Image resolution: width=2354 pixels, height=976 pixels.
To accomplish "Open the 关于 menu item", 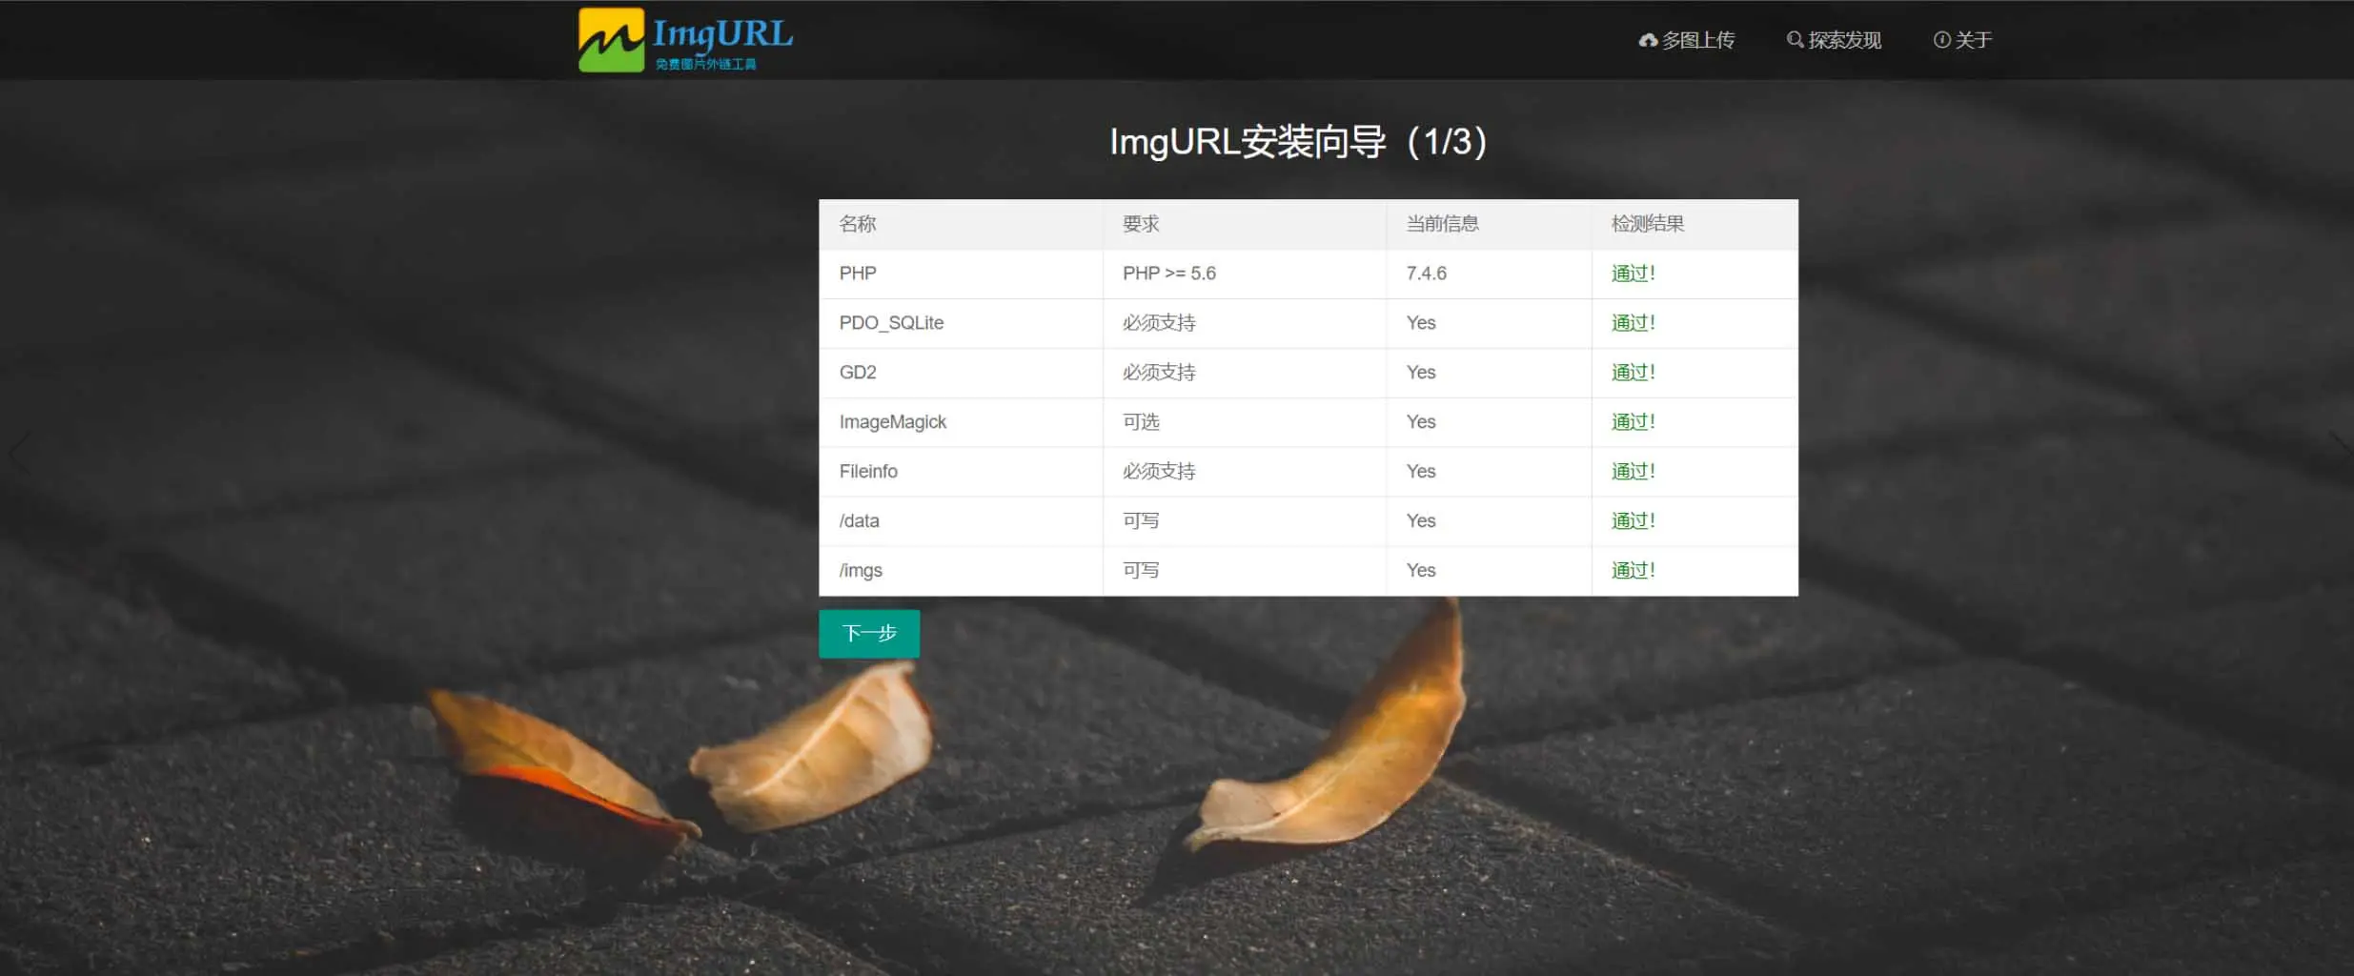I will point(1973,40).
